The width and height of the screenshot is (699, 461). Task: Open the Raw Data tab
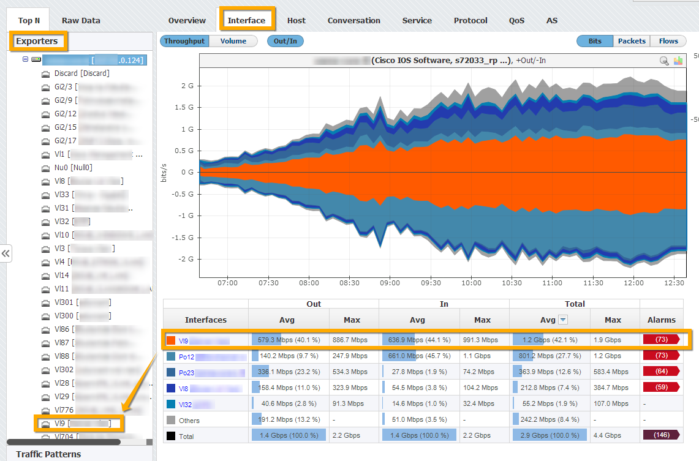pos(81,20)
